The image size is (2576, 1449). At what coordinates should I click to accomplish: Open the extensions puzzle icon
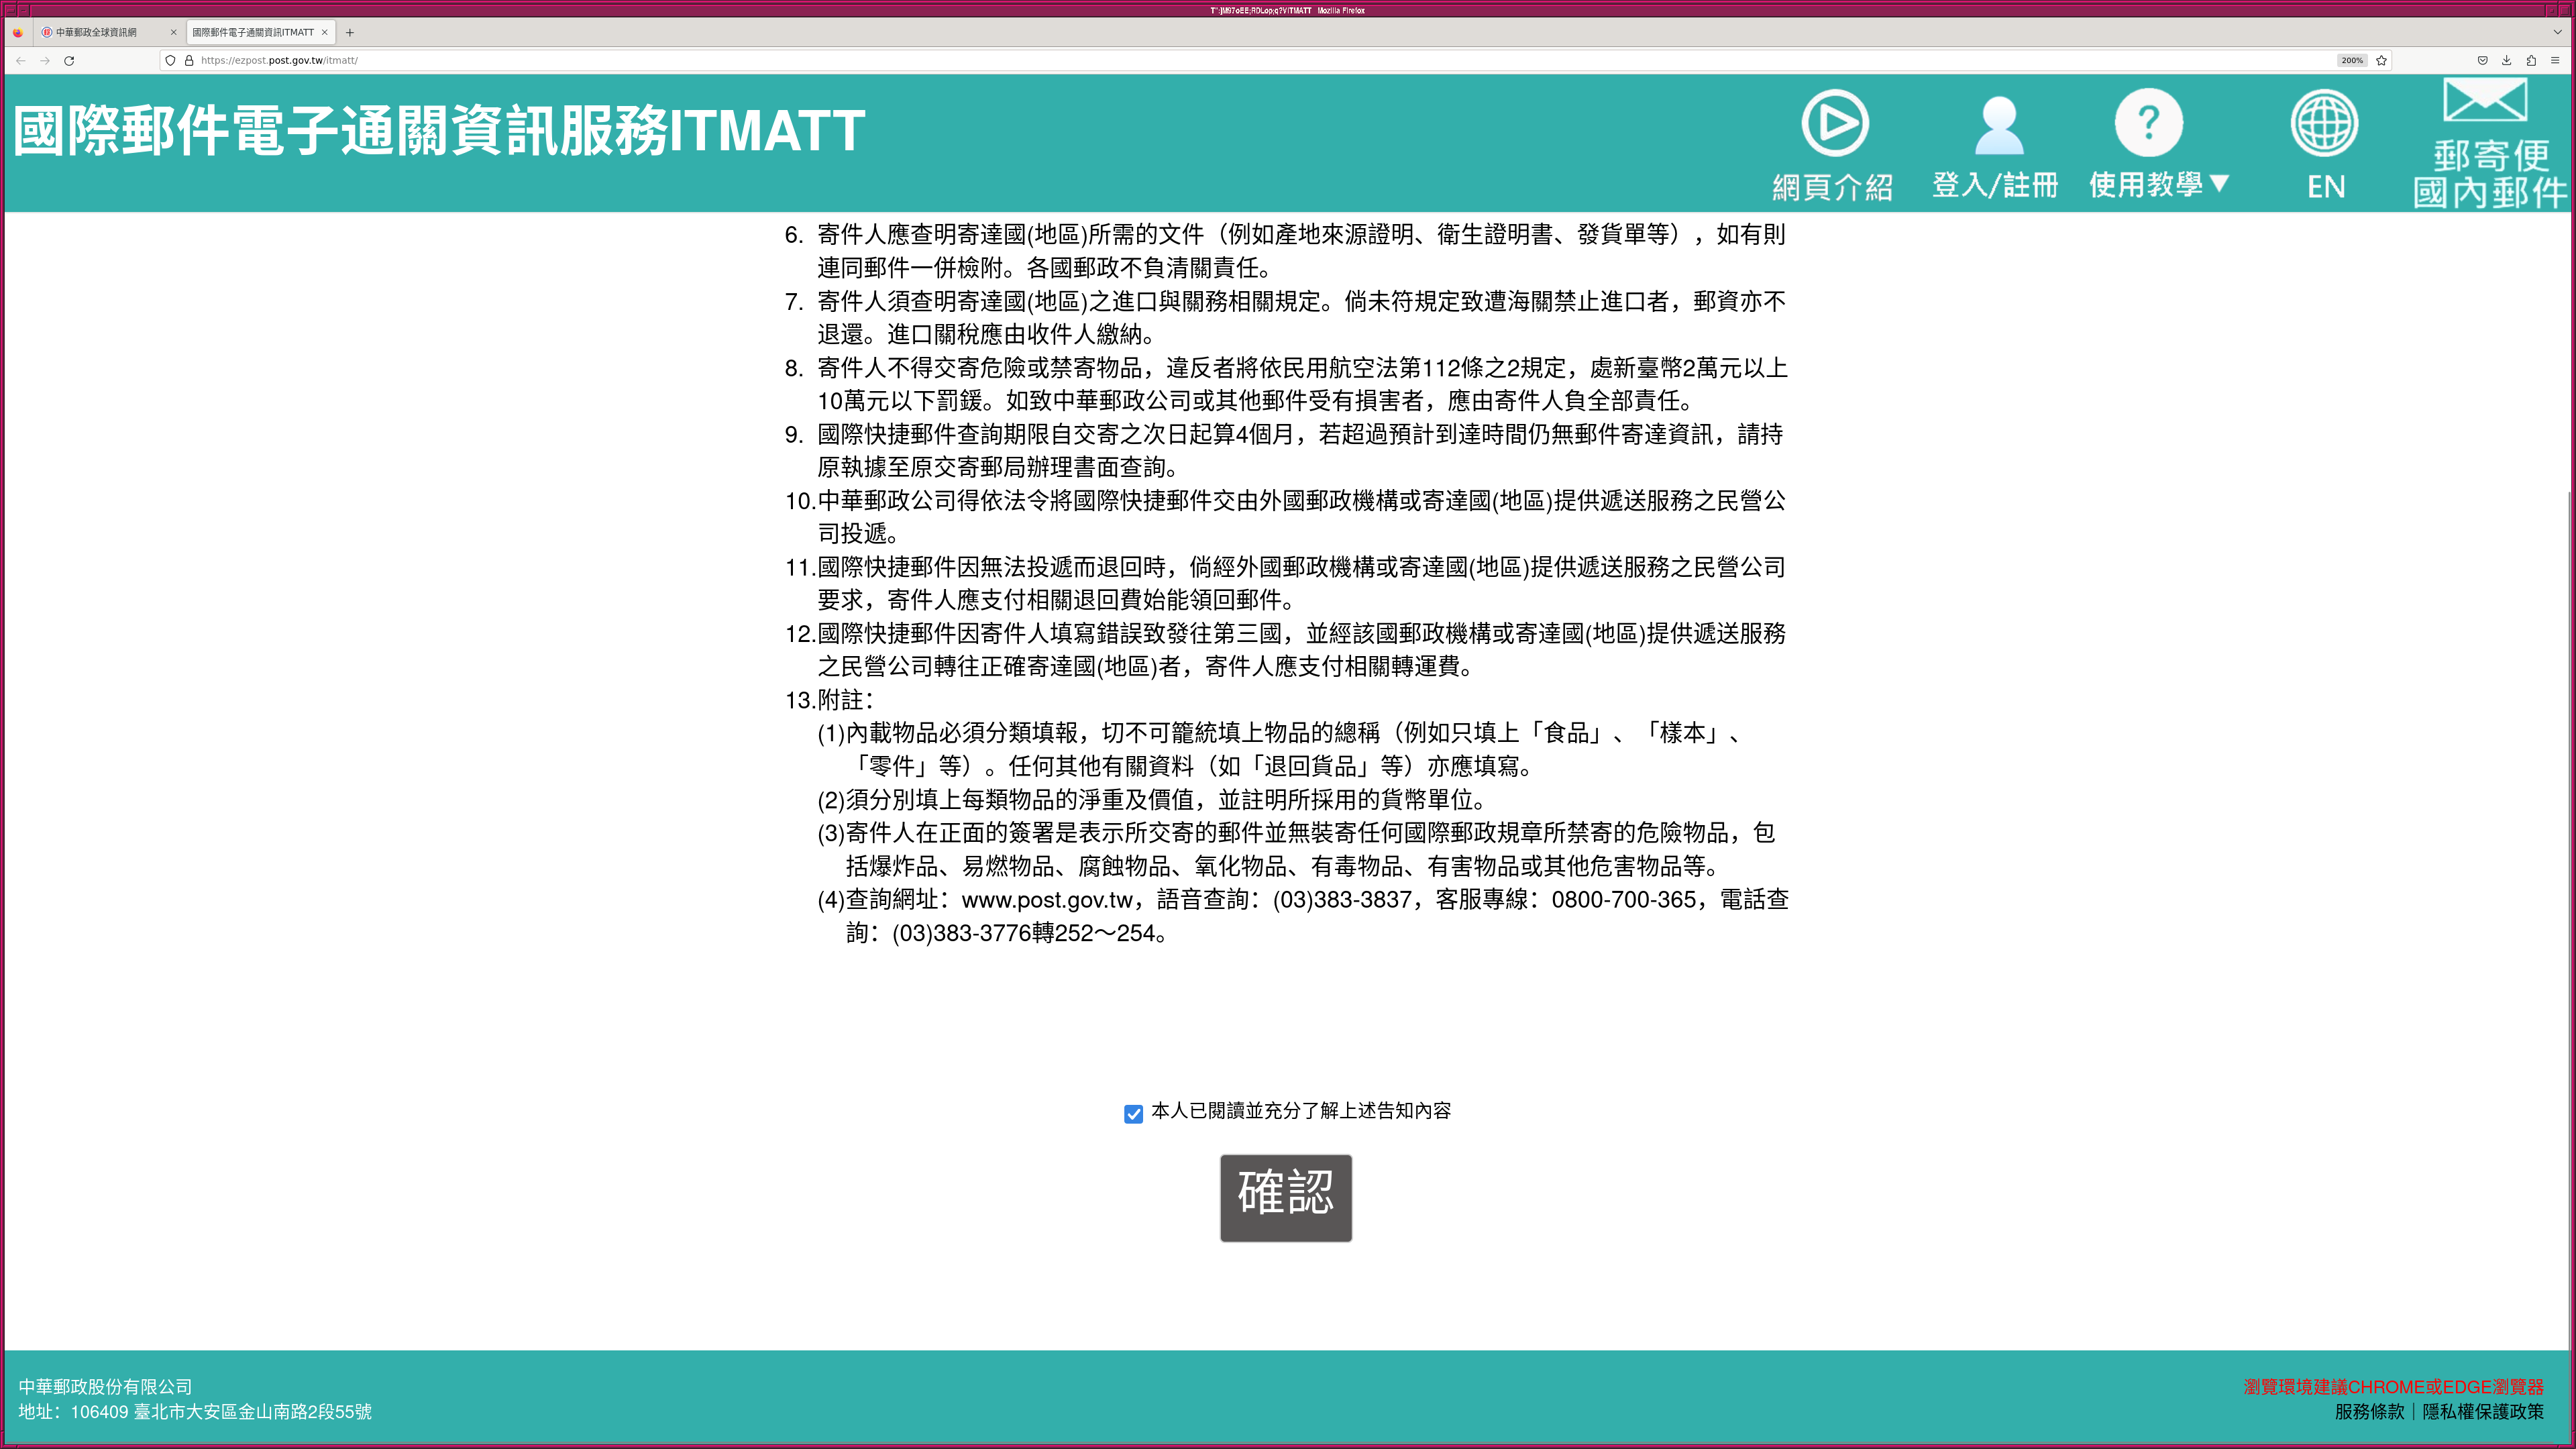pyautogui.click(x=2530, y=60)
